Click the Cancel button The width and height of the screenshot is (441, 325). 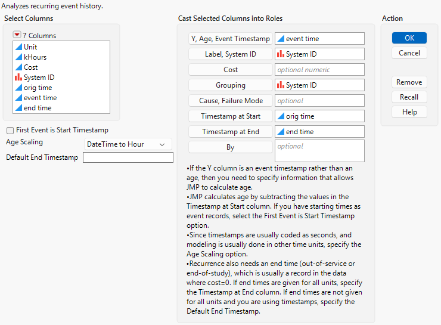tap(409, 53)
